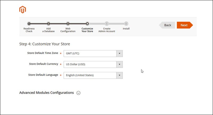The height and width of the screenshot is (115, 213).
Task: Expand Advanced Modules Configurations chevron icon
Action: pyautogui.click(x=78, y=93)
